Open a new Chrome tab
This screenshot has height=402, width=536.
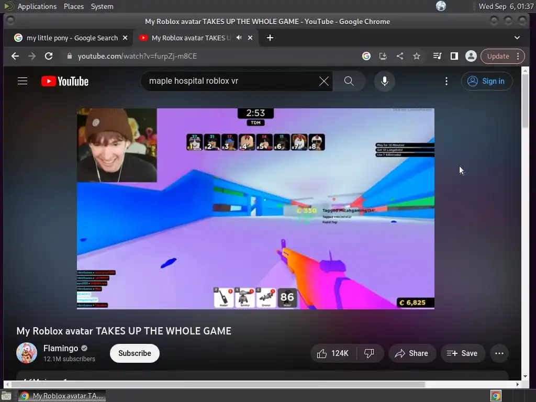pos(270,38)
